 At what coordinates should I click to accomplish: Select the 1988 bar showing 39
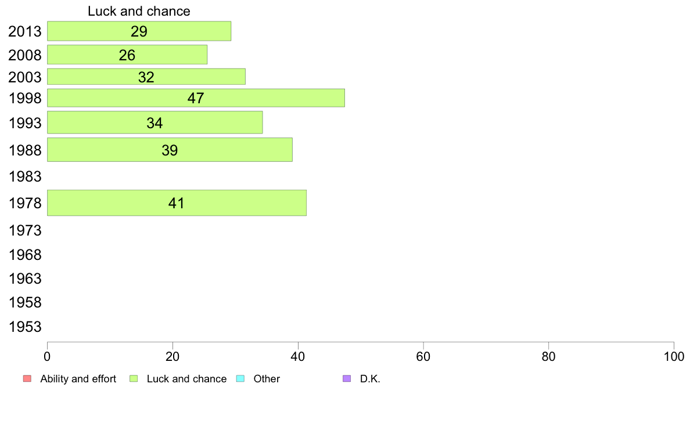[170, 150]
